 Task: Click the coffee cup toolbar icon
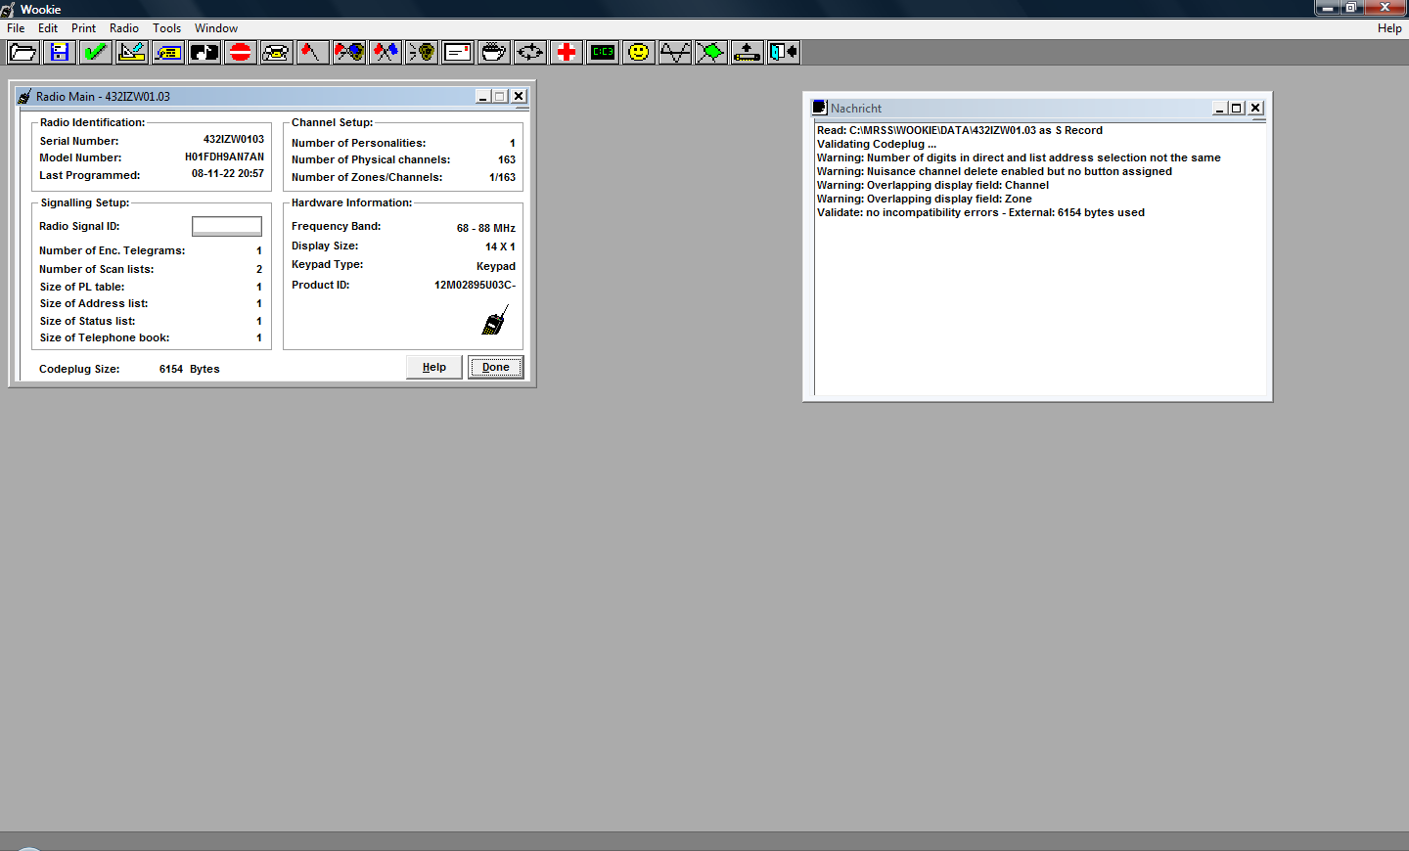[x=494, y=52]
